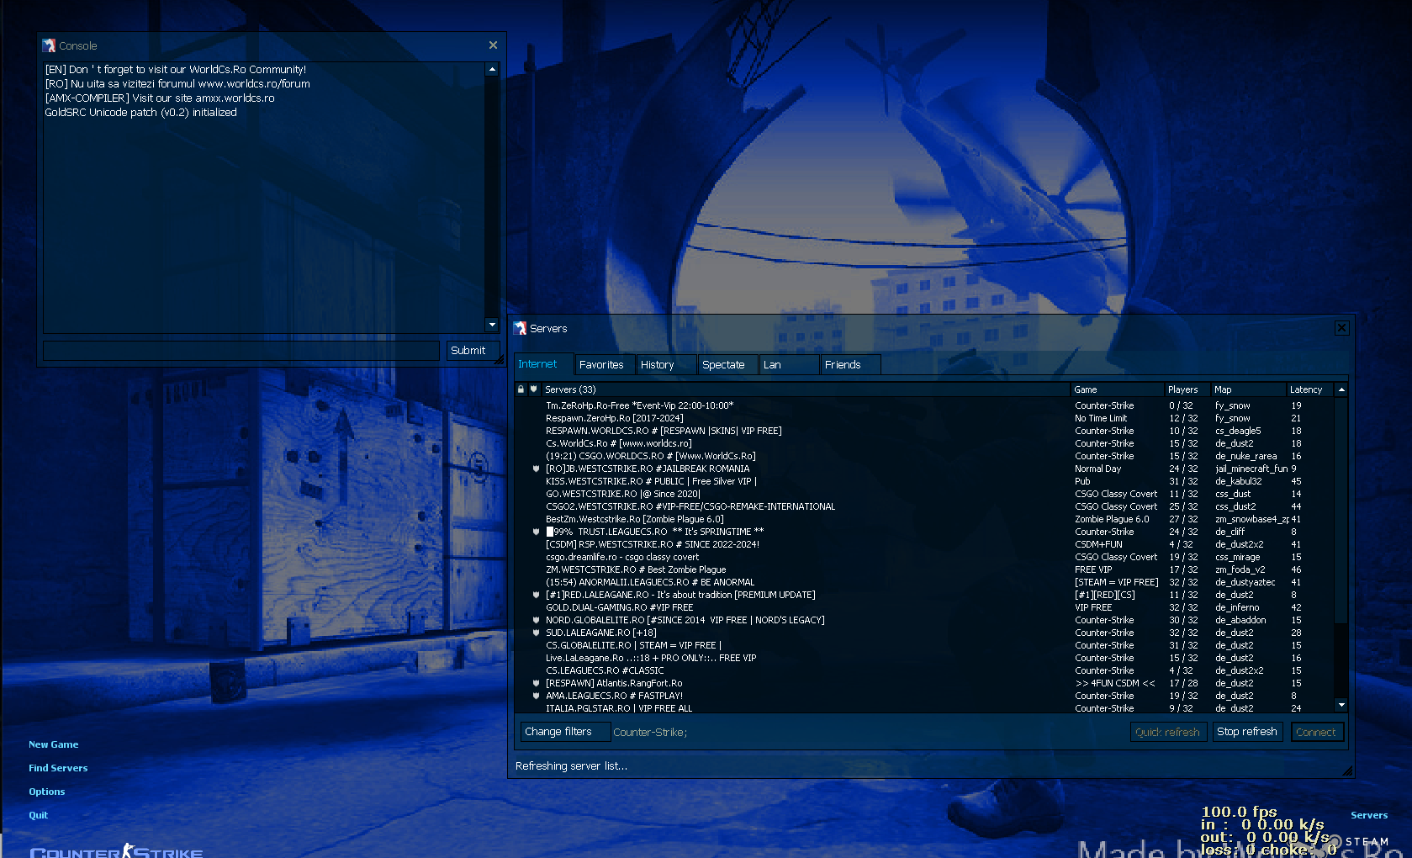This screenshot has height=858, width=1412.
Task: Click shield icon of RED.LALEAGANE.RO row
Action: coord(536,595)
